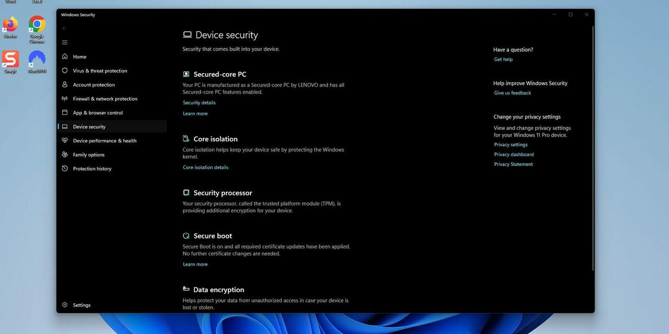Click Core isolation details
The width and height of the screenshot is (669, 334).
(x=205, y=167)
